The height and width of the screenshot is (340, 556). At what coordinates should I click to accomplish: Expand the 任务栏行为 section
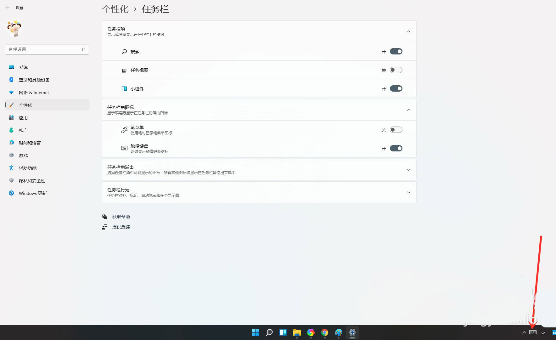[x=408, y=192]
